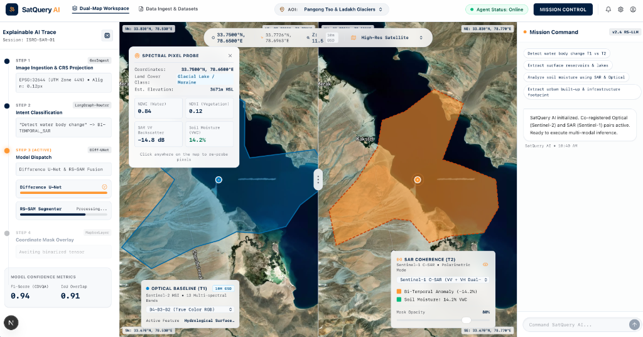This screenshot has height=337, width=643.
Task: Click the map split divider handle
Action: pyautogui.click(x=318, y=179)
